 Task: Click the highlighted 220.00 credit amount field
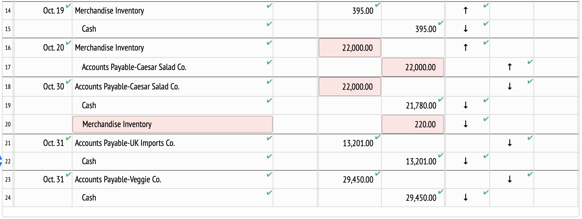point(413,124)
